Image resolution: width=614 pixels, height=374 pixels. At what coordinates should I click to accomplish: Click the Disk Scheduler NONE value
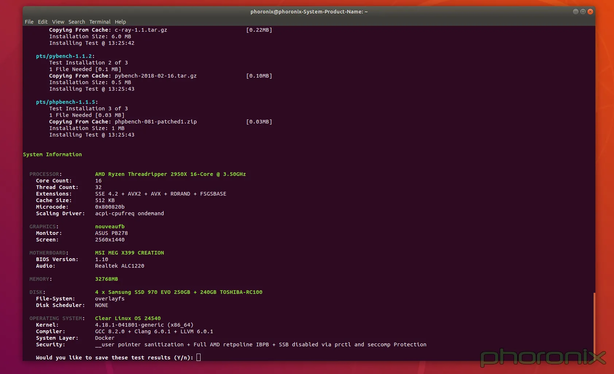pos(102,305)
